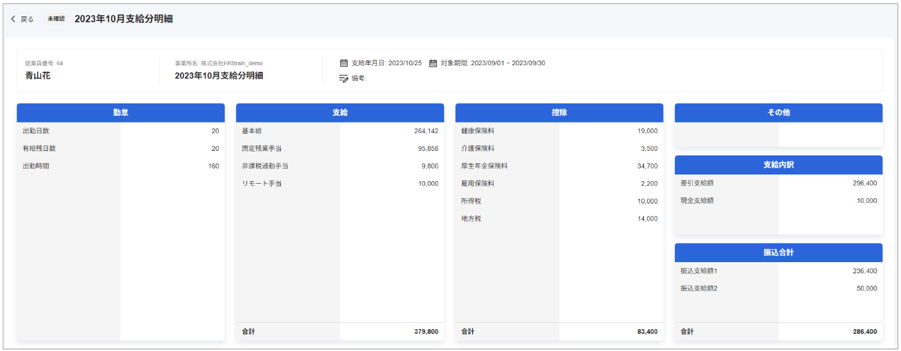The image size is (901, 351).
Task: Click the calendar icon beside 対象期間
Action: pyautogui.click(x=433, y=63)
